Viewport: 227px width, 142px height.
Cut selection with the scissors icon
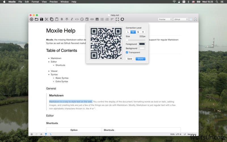tap(47, 19)
